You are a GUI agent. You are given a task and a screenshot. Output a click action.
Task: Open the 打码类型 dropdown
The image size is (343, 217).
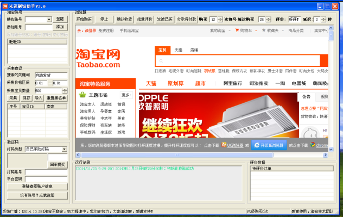pos(64,149)
